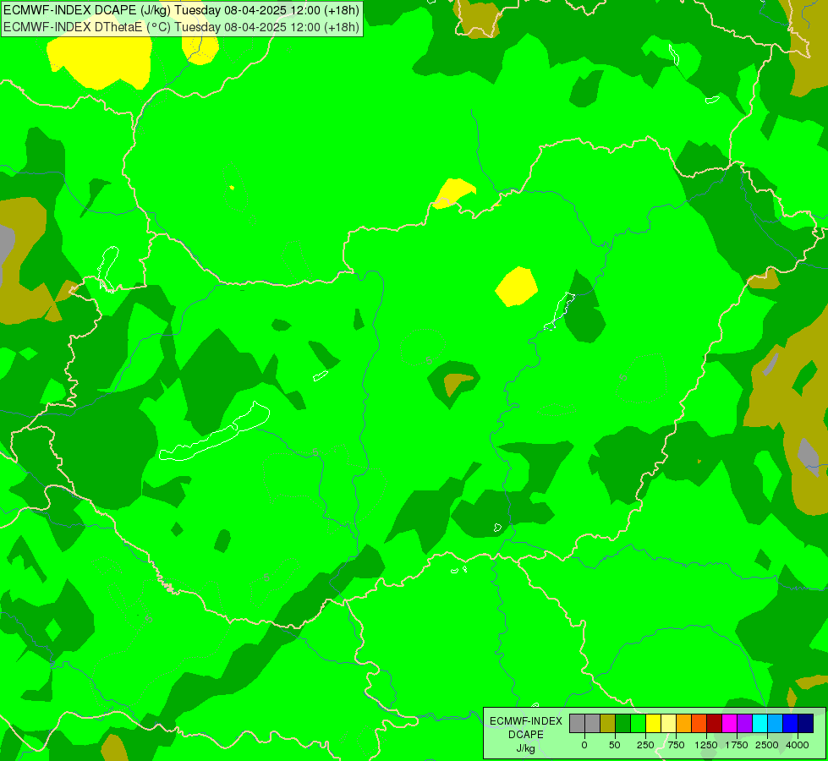Select the bright blue legend swatch

791,724
